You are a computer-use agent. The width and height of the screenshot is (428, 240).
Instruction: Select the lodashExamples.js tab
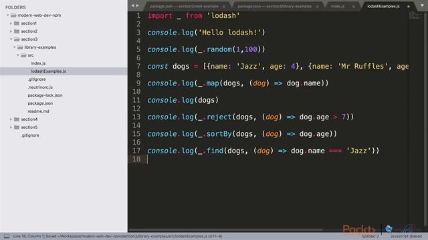[x=383, y=6]
